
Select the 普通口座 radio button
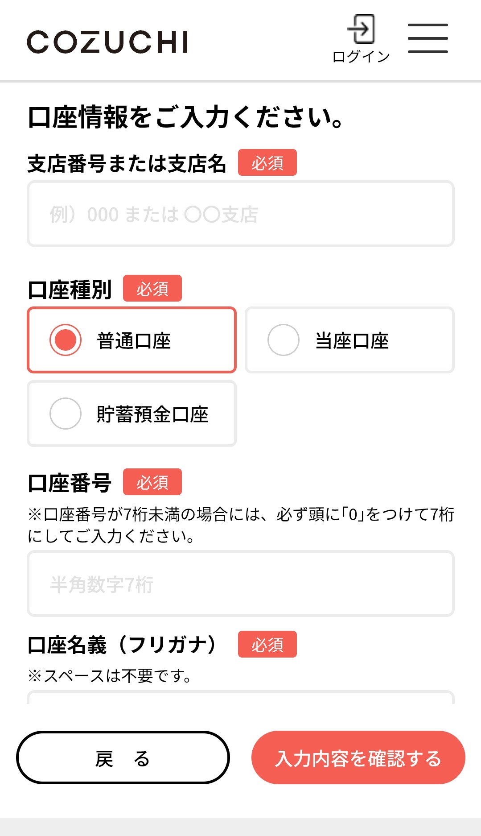[66, 340]
